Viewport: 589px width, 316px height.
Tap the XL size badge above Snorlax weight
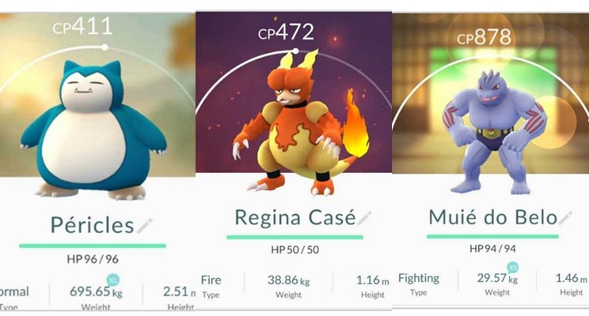[x=112, y=280]
